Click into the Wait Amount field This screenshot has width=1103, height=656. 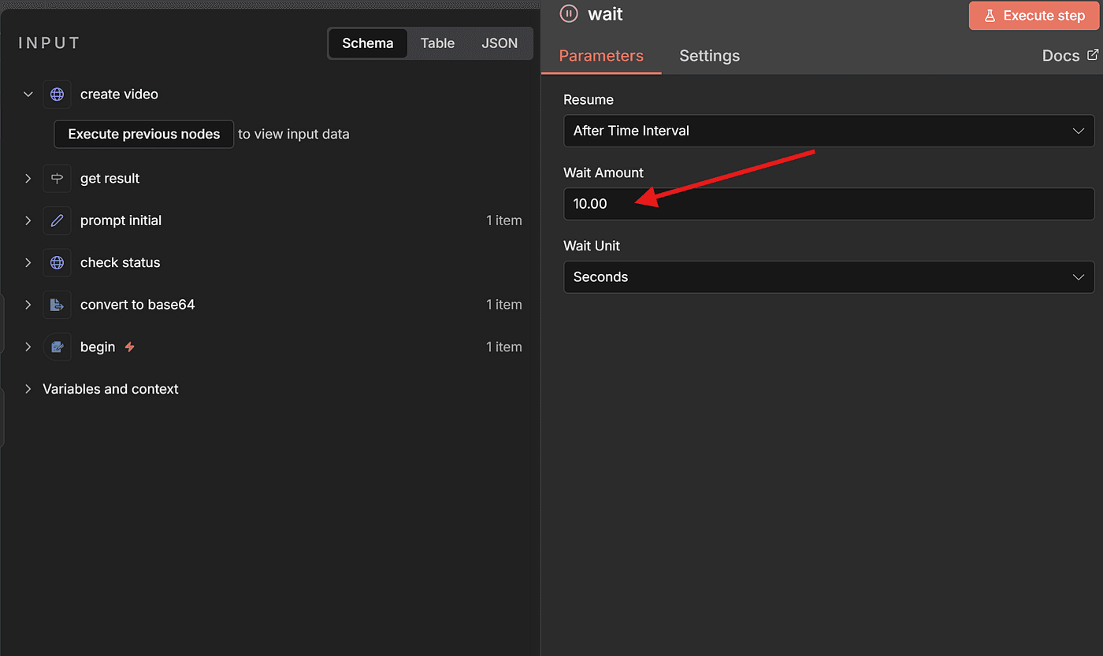[x=828, y=204]
